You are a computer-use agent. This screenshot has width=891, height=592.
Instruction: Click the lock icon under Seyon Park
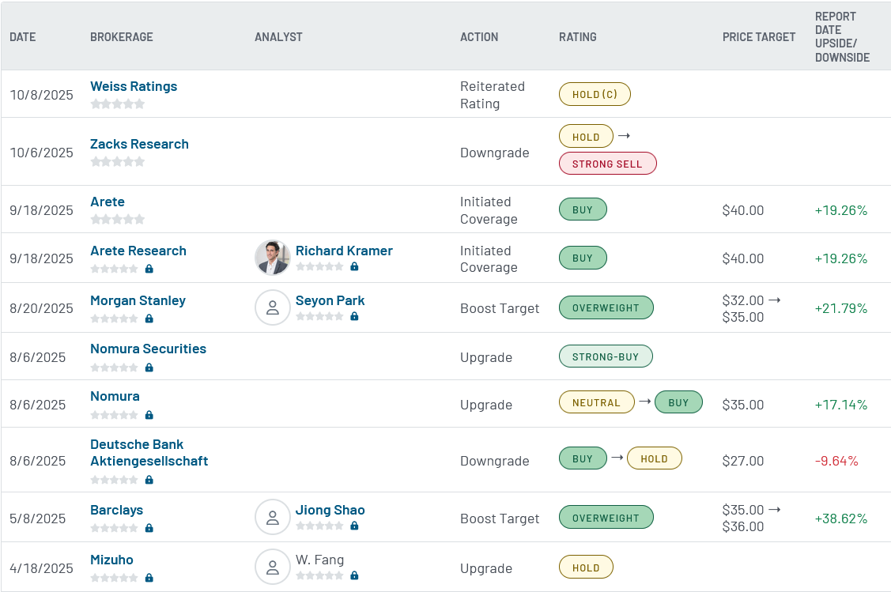point(354,316)
